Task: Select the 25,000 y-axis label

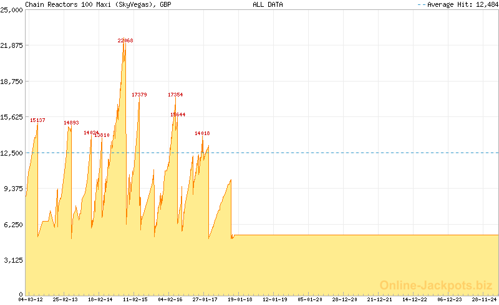Action: (12, 10)
